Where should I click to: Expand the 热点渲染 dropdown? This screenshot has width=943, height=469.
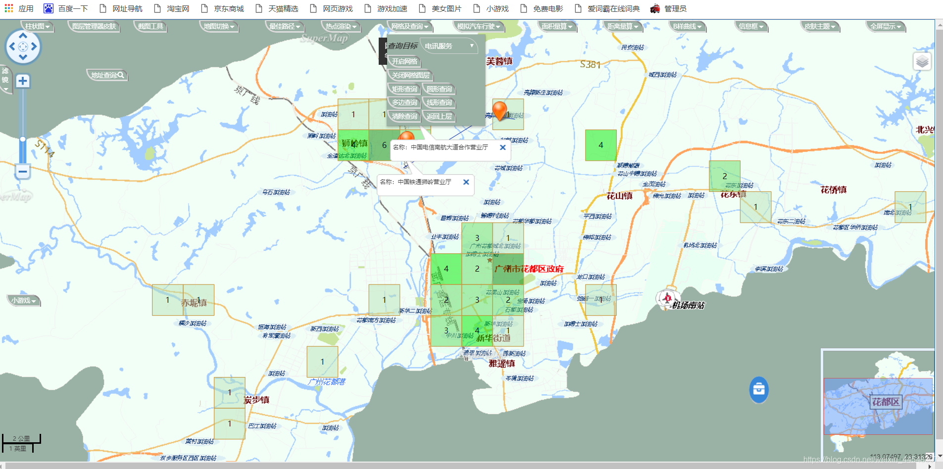click(341, 26)
